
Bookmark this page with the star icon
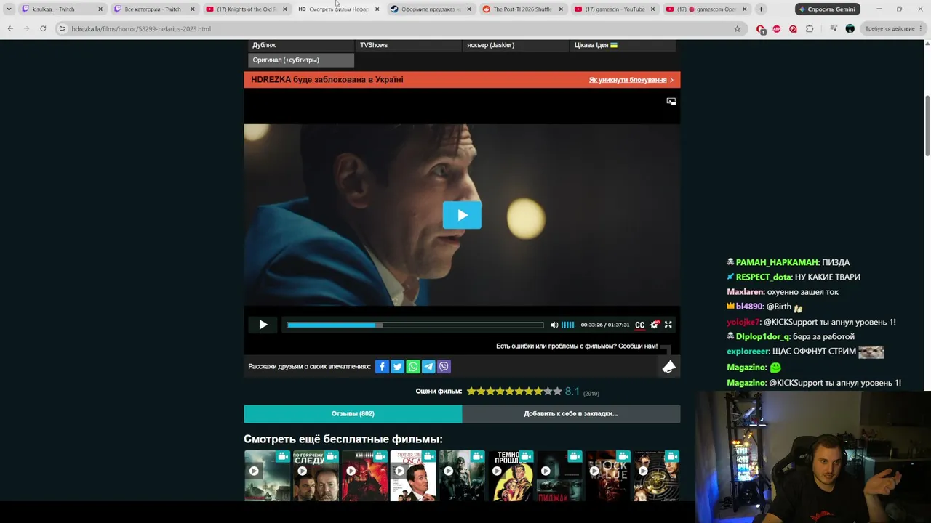coord(738,29)
